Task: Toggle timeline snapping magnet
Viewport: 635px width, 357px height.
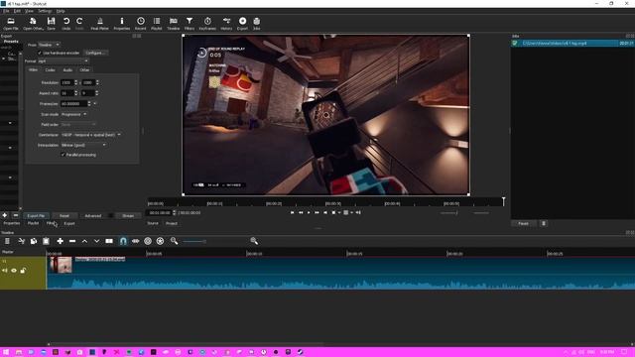Action: 123,241
